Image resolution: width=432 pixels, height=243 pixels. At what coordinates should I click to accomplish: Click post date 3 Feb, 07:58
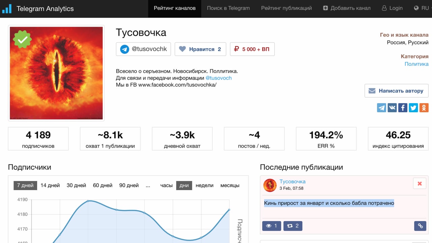292,188
